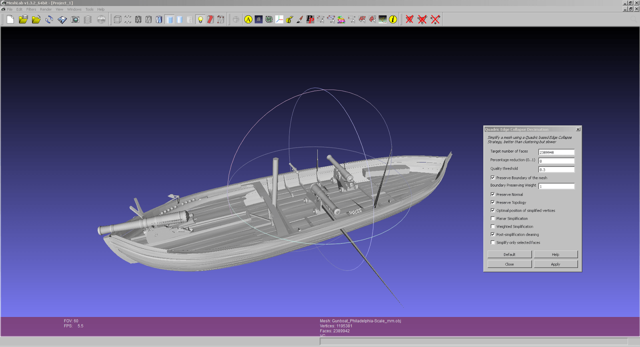Image resolution: width=640 pixels, height=347 pixels.
Task: Click the Target number of faces field
Action: click(556, 152)
